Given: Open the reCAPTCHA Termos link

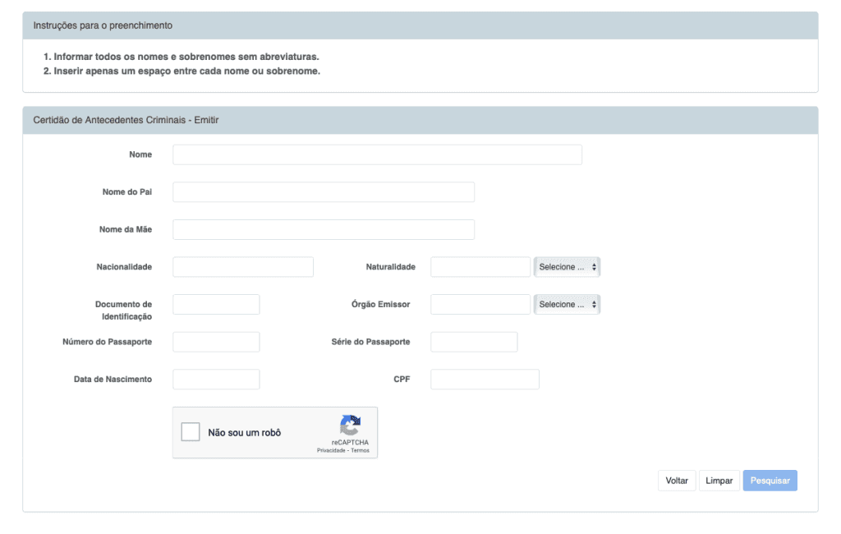Looking at the screenshot, I should pos(361,450).
